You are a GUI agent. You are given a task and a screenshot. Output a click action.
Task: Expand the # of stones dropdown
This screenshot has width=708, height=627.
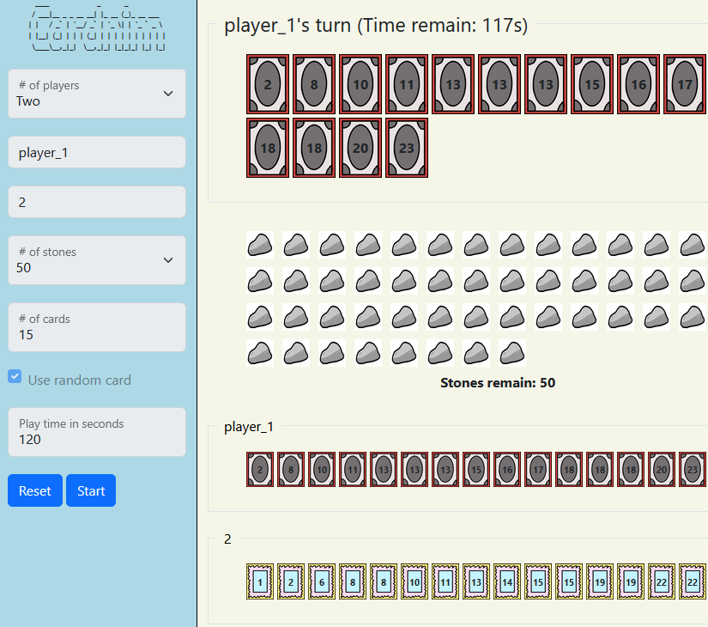click(97, 260)
